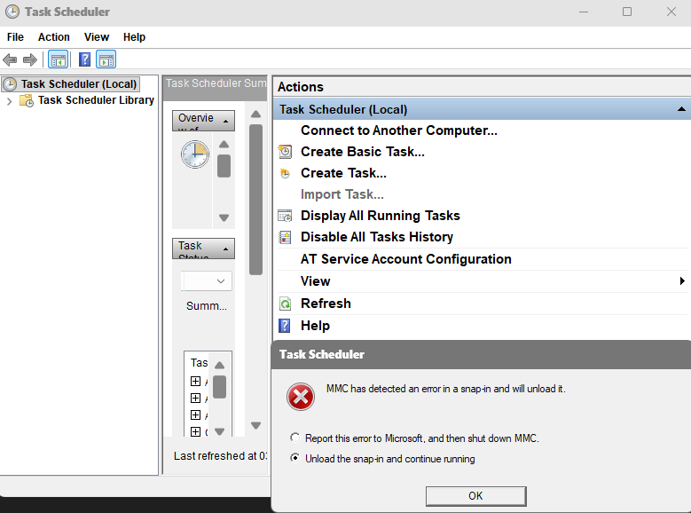691x513 pixels.
Task: Open AT Service Account Configuration
Action: pyautogui.click(x=406, y=259)
